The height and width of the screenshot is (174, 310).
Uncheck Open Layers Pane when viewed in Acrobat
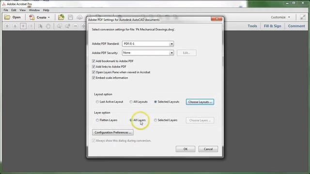tap(93, 72)
